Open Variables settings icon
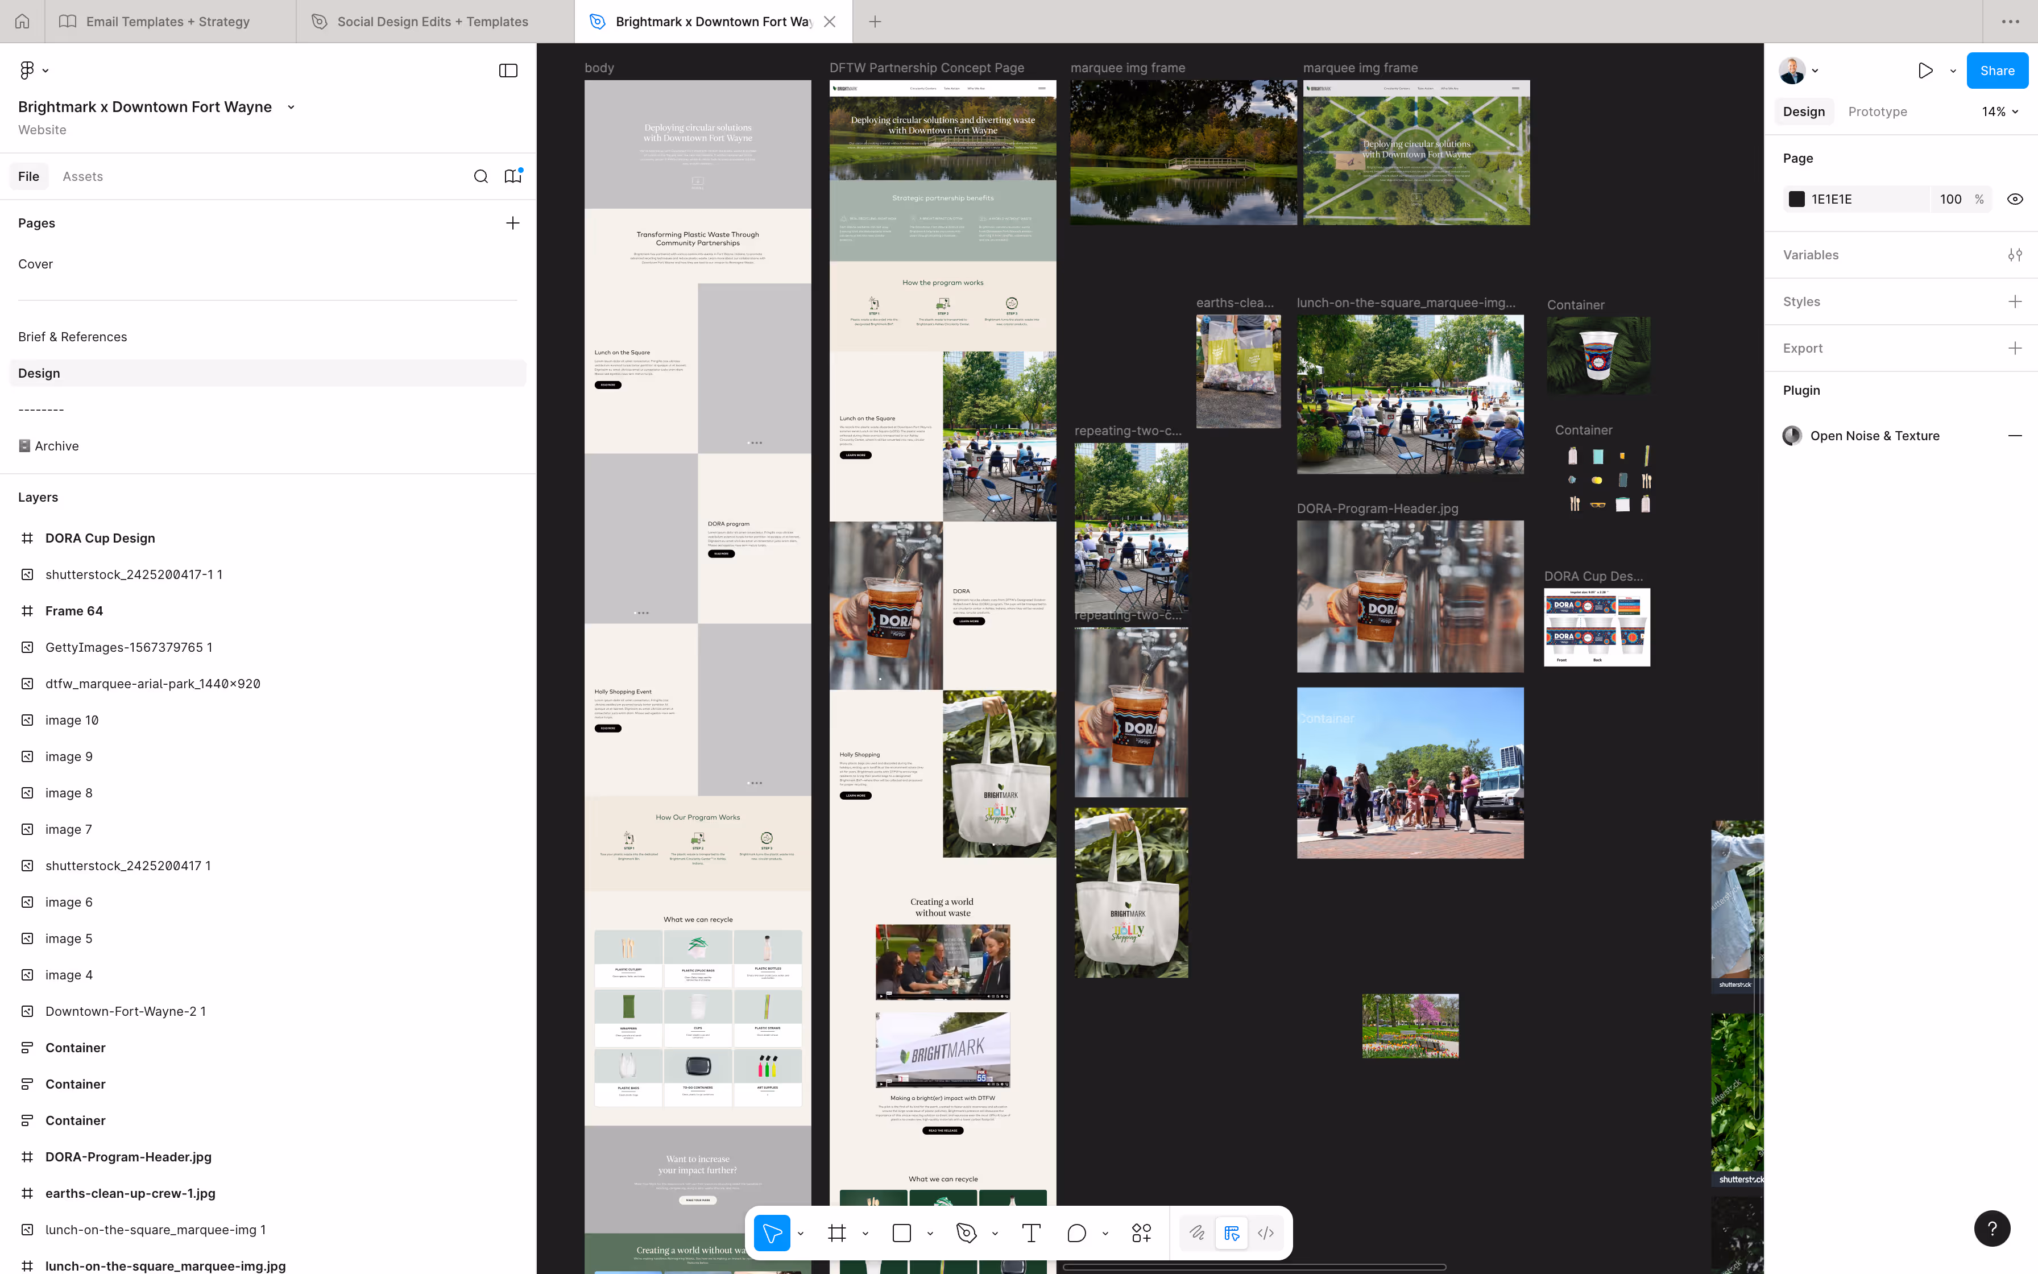 [2015, 255]
